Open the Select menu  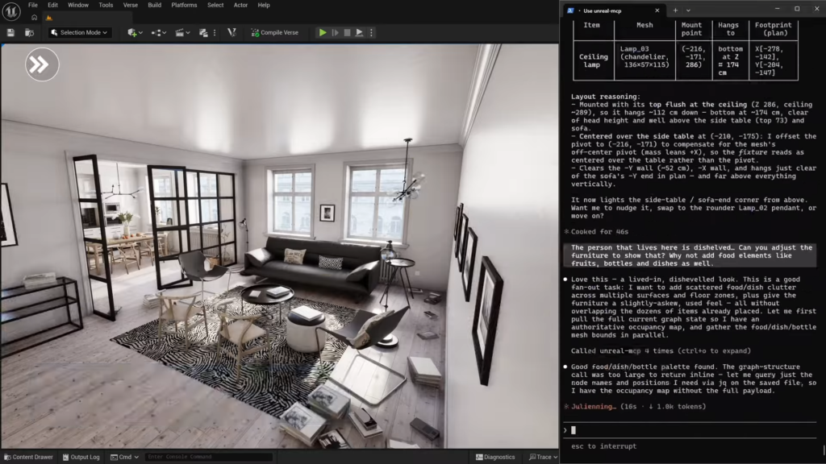point(215,6)
